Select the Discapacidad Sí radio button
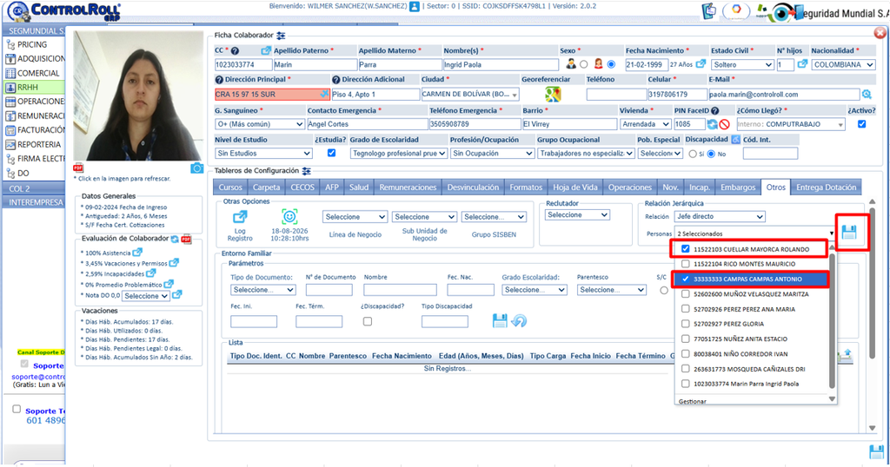This screenshot has width=890, height=467. (693, 154)
